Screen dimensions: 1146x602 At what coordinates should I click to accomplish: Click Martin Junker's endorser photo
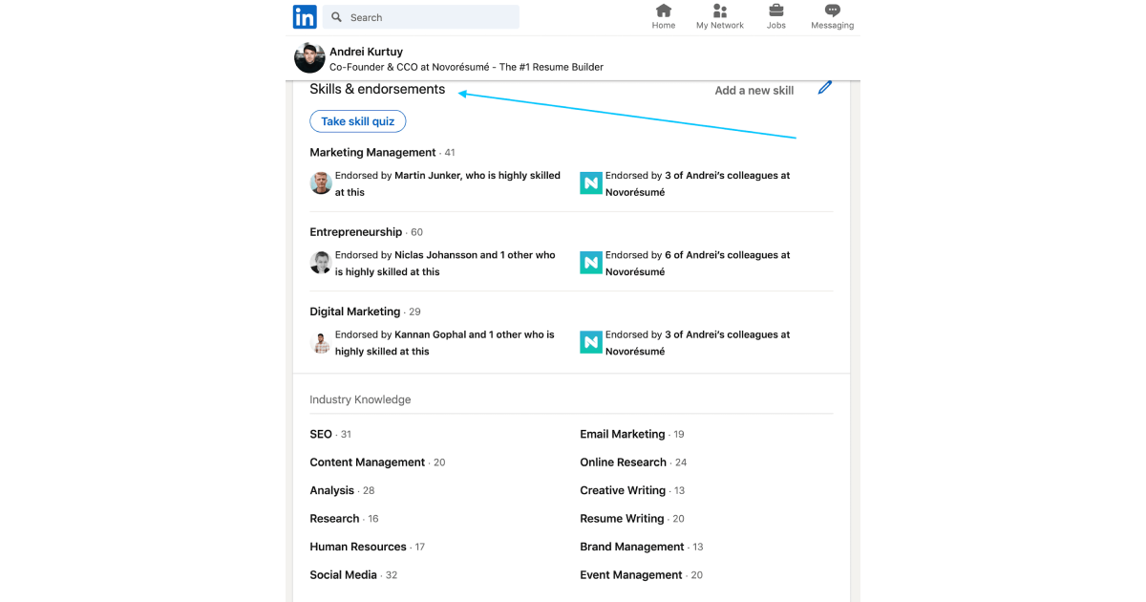click(321, 183)
